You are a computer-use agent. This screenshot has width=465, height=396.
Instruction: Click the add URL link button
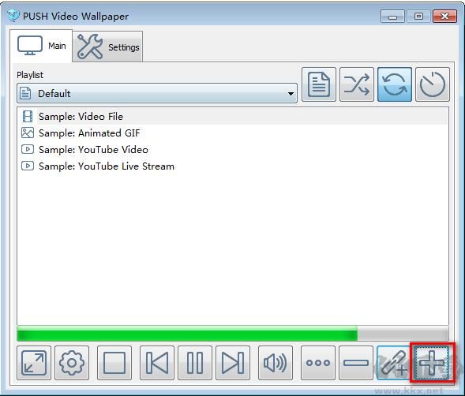pos(394,363)
